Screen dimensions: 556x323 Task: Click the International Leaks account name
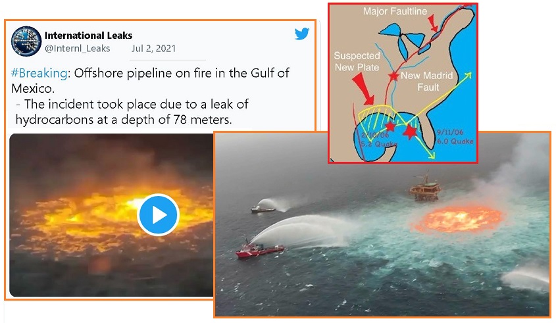[88, 36]
